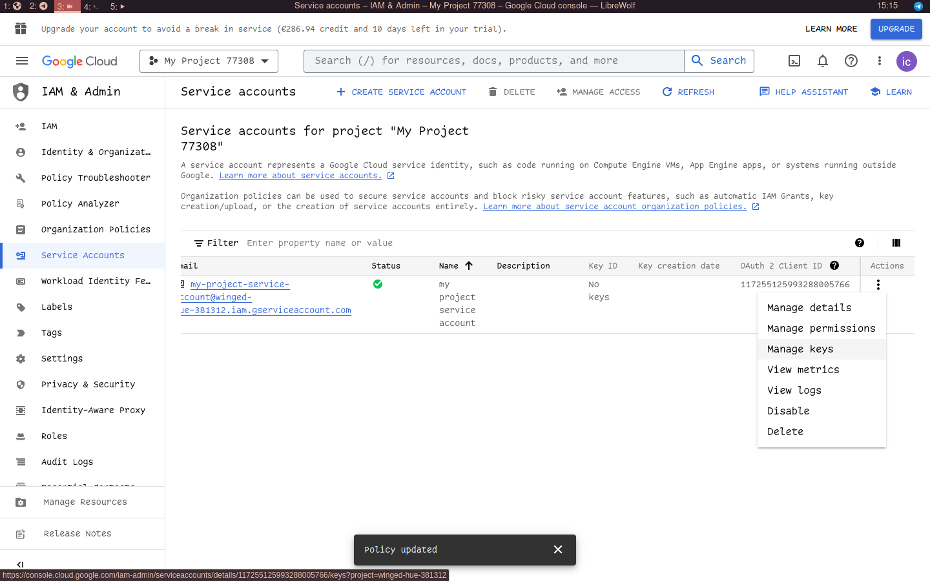Follow the Learn more about service accounts link

point(301,175)
